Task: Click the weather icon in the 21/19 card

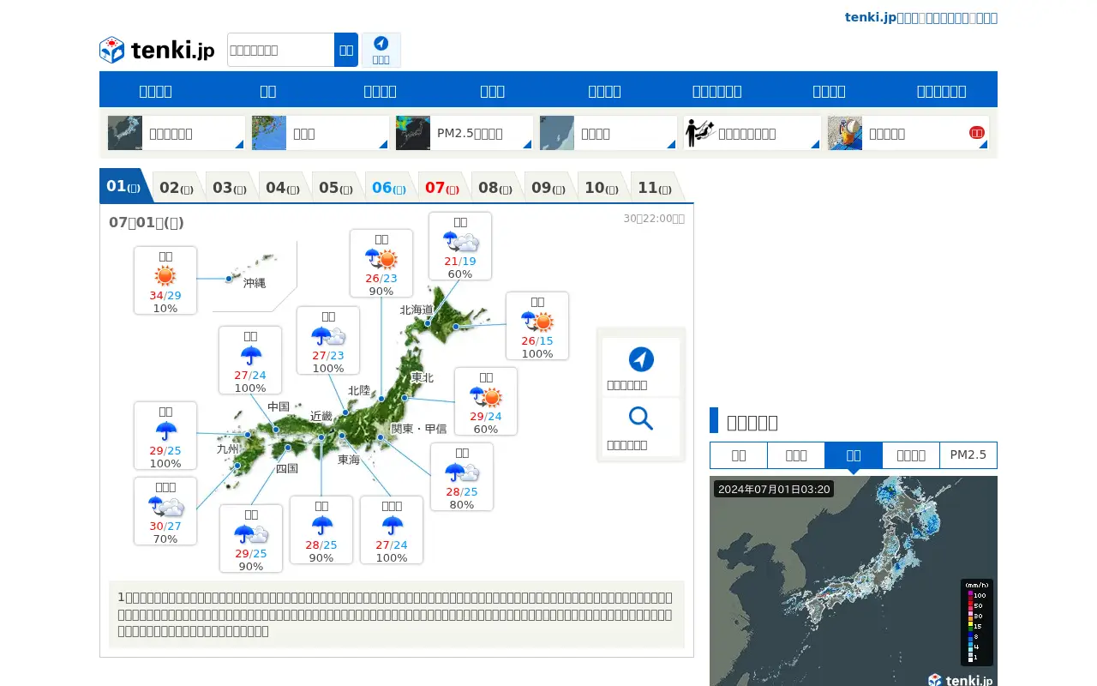Action: [x=460, y=242]
